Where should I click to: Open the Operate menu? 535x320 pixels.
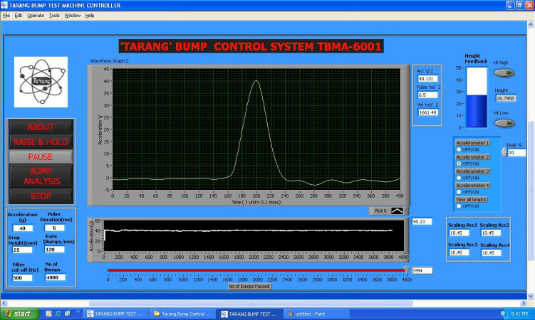coord(36,16)
